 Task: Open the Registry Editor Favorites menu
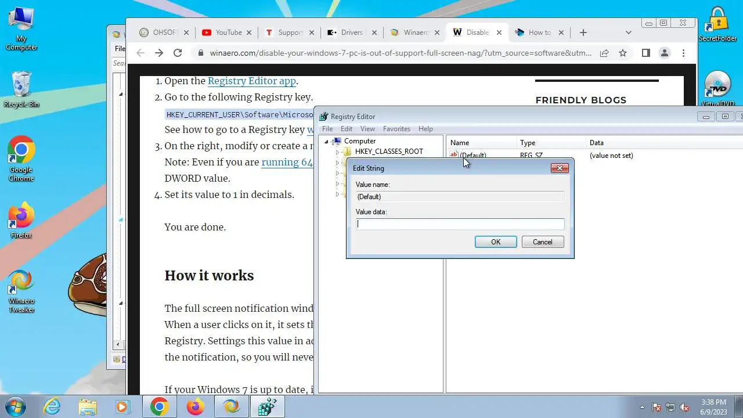pyautogui.click(x=396, y=129)
